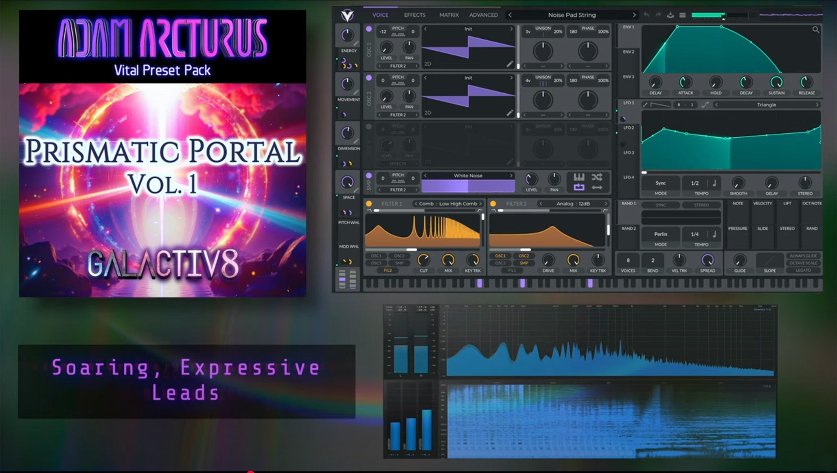Image resolution: width=837 pixels, height=473 pixels.
Task: Click the BEND range field showing 2
Action: click(653, 260)
